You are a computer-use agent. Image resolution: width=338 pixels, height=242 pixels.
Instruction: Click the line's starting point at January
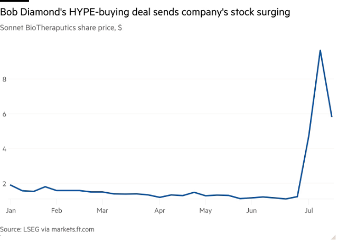coord(11,185)
